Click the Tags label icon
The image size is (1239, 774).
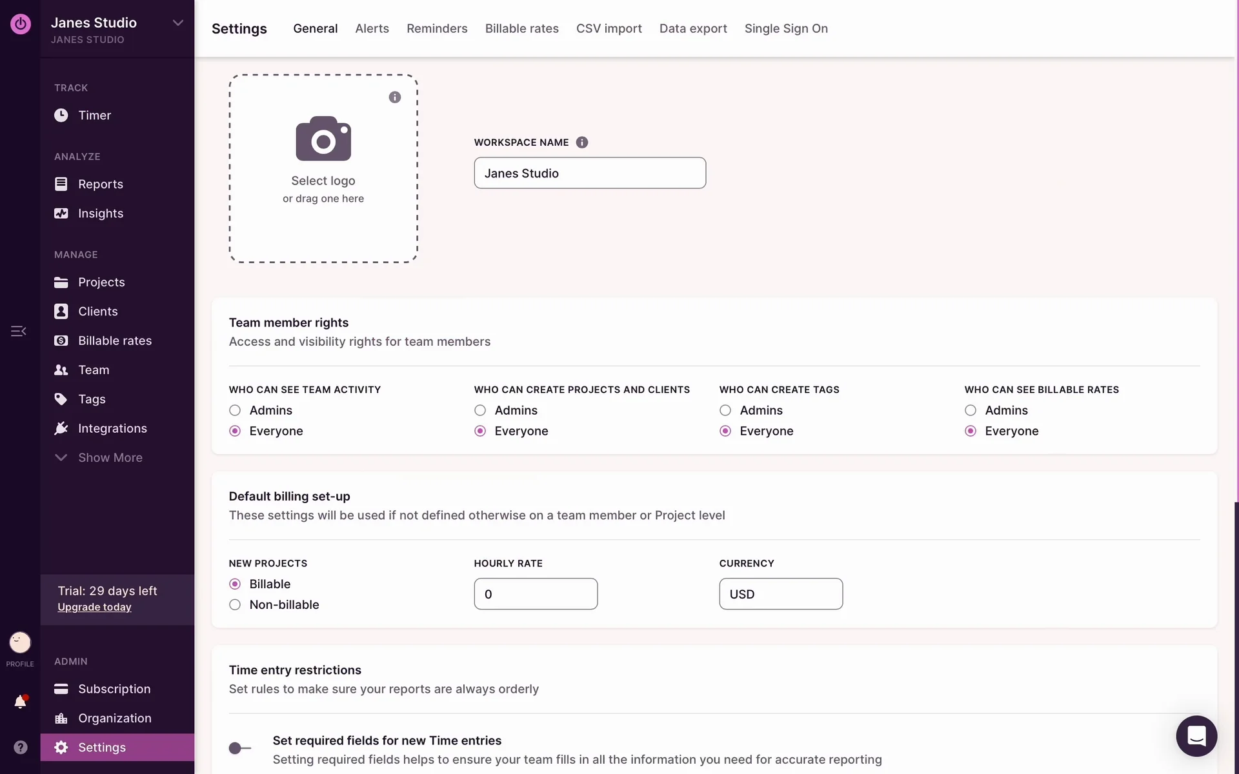pos(61,399)
